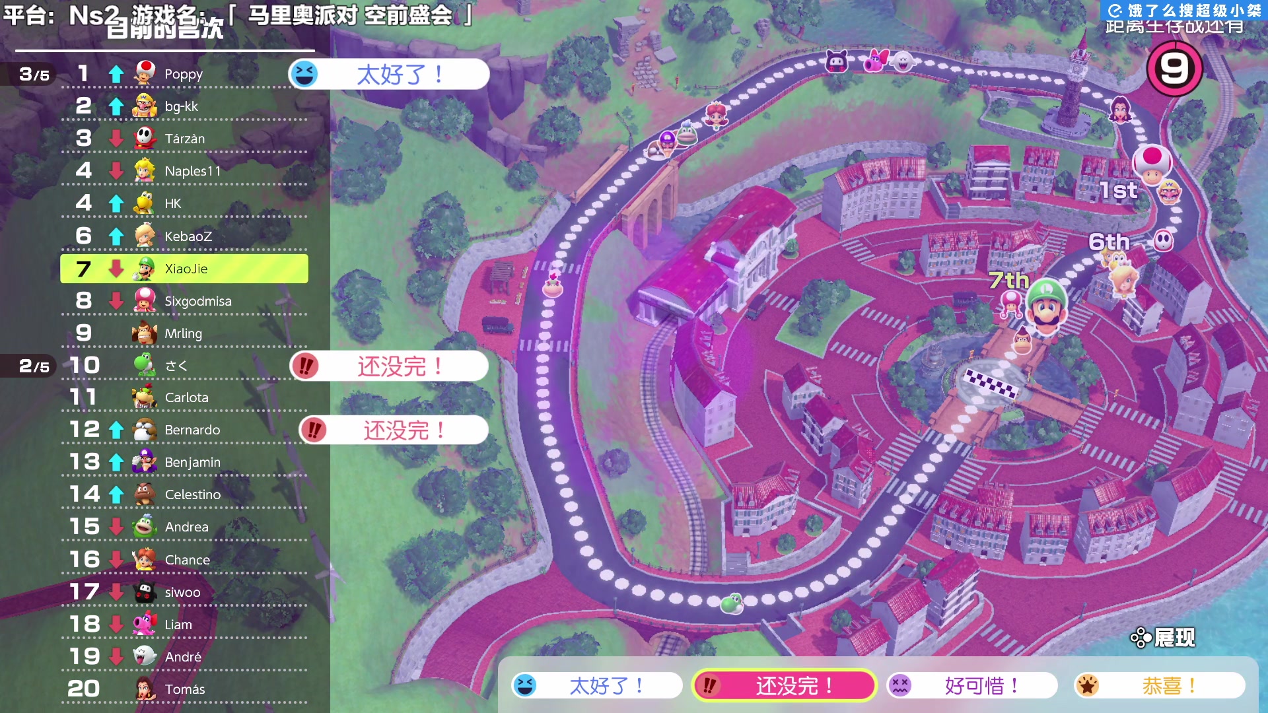The image size is (1268, 713).
Task: Click the Yoshi marker on the map track
Action: pos(732,603)
